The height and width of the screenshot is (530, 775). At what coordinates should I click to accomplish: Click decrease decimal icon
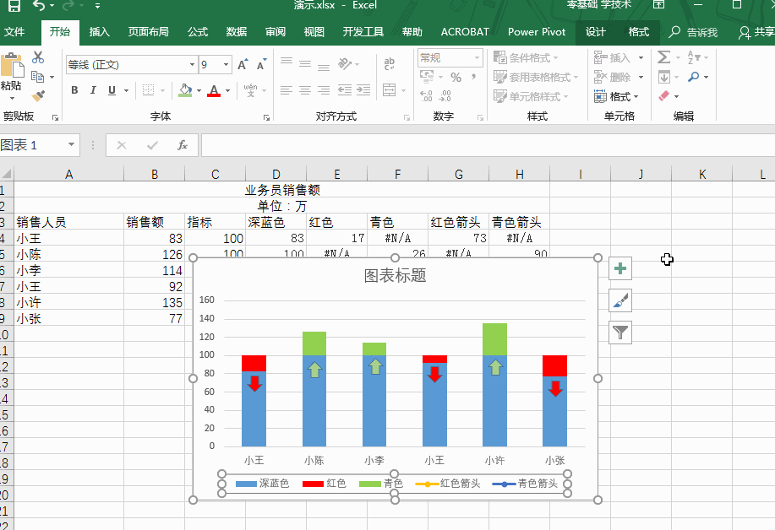[x=445, y=95]
